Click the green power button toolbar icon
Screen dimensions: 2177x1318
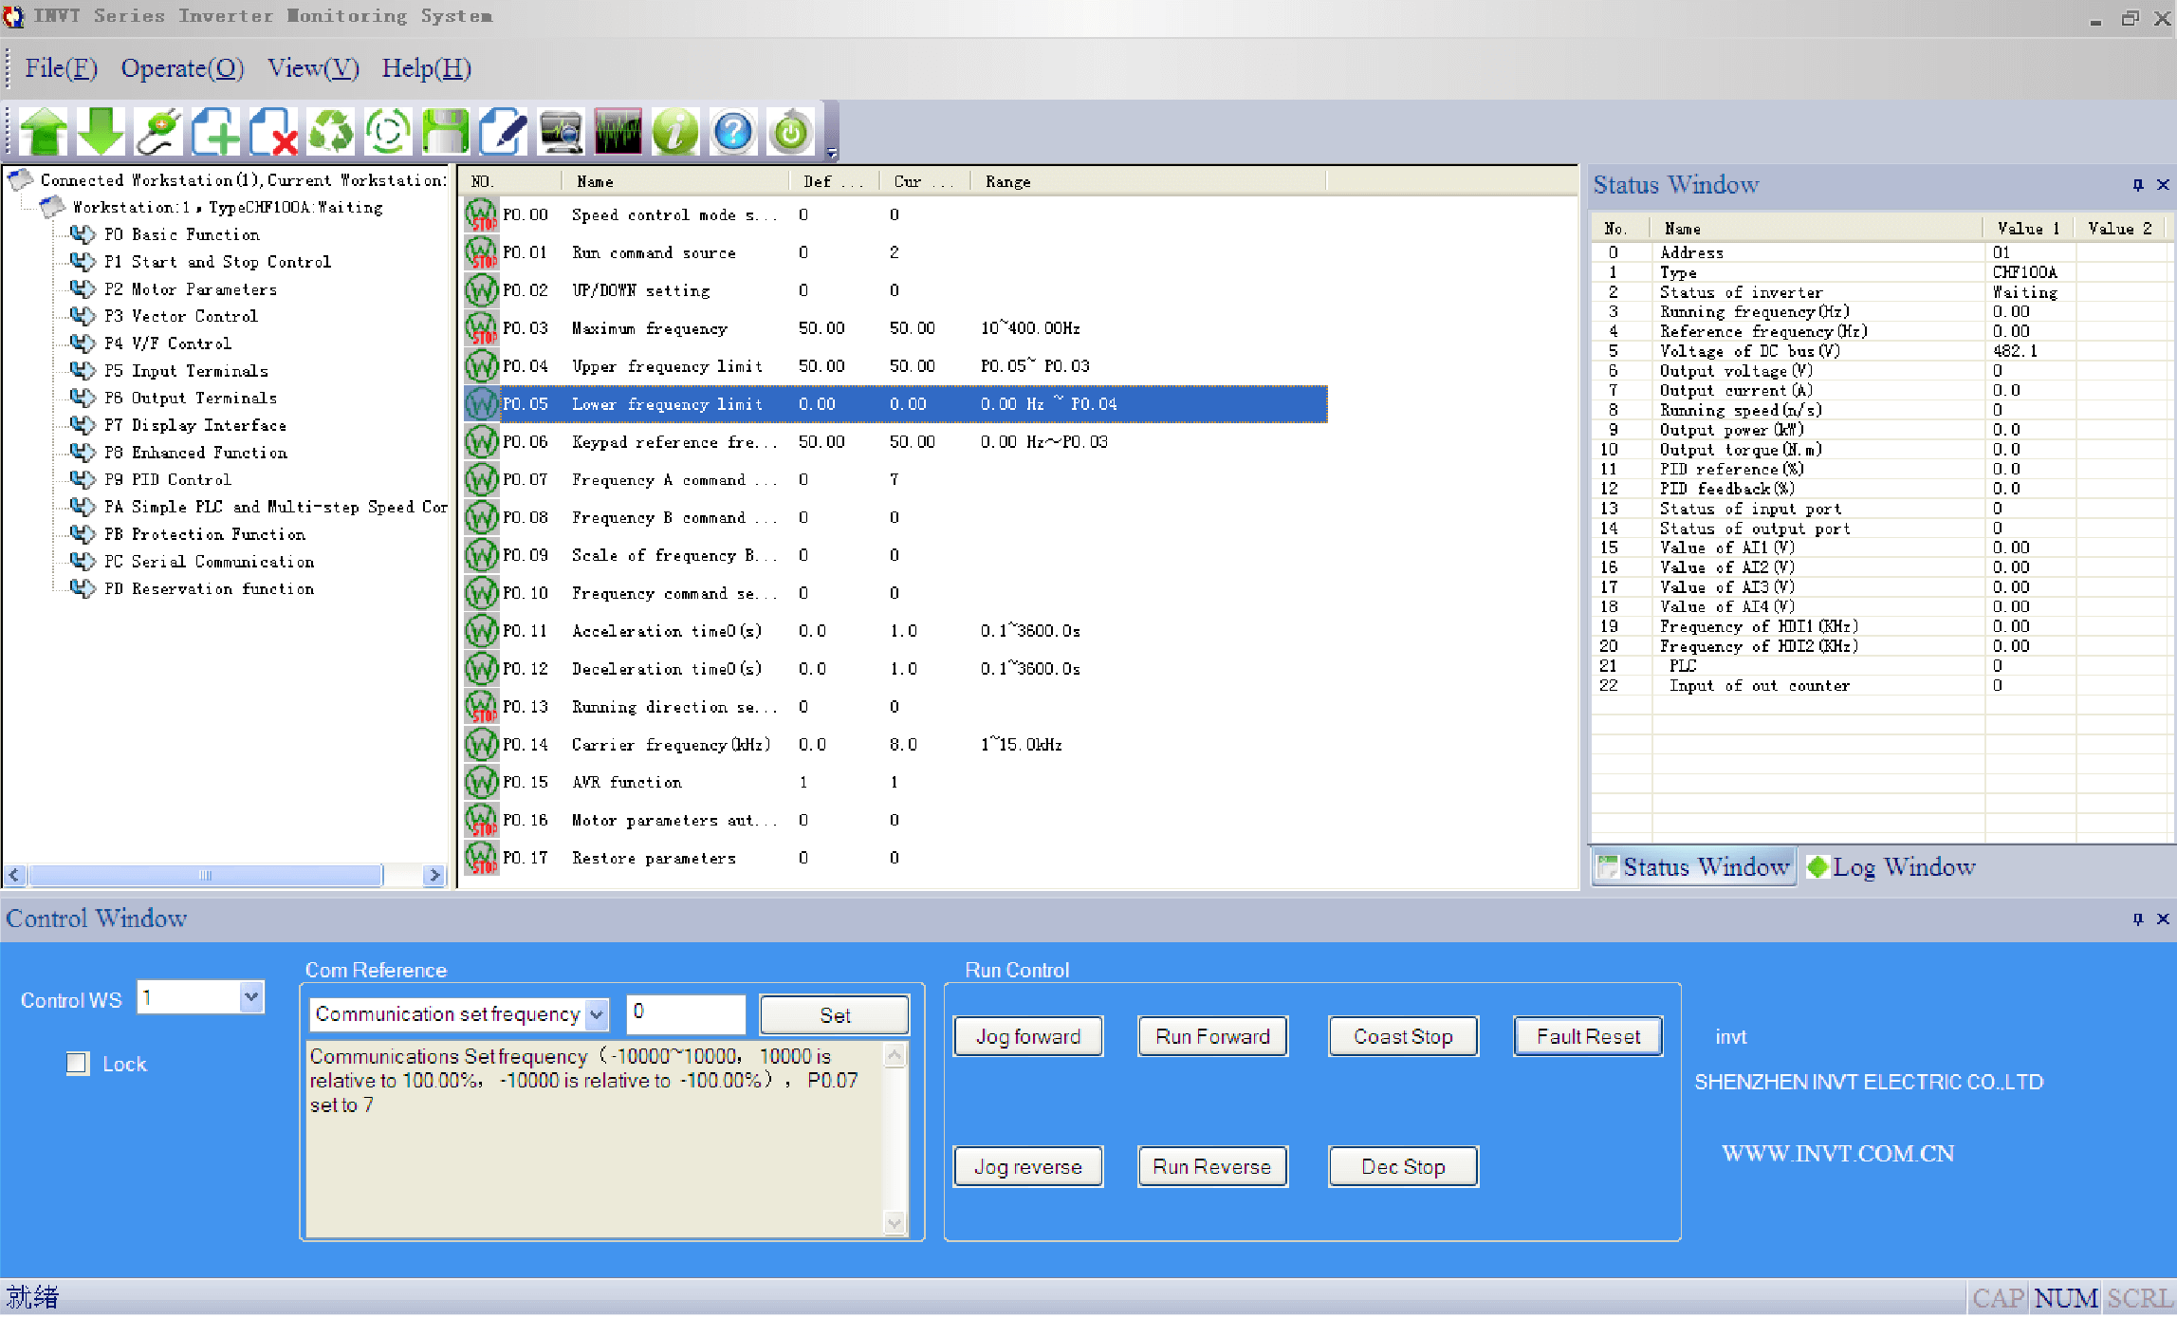point(790,131)
